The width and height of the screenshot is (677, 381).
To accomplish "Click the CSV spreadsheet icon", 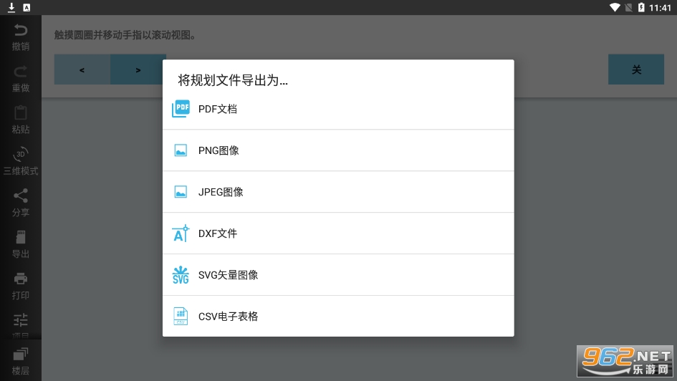I will point(181,317).
